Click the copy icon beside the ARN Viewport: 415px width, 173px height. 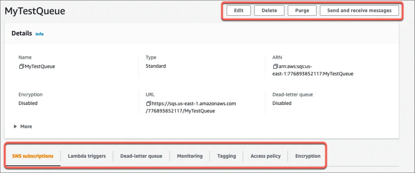[x=275, y=67]
